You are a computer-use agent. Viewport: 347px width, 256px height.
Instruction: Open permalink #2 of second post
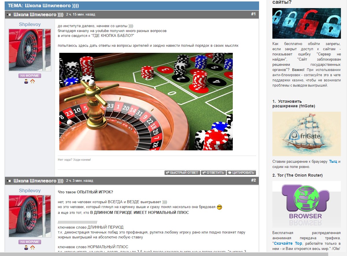[253, 180]
